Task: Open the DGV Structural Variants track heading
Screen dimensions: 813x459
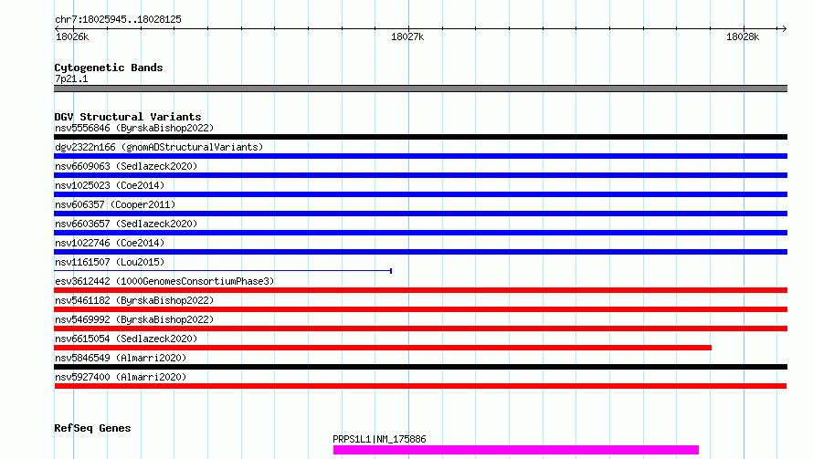Action: (128, 117)
